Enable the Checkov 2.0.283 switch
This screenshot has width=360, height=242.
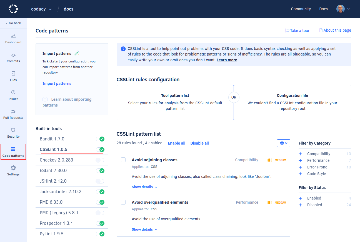(x=100, y=160)
